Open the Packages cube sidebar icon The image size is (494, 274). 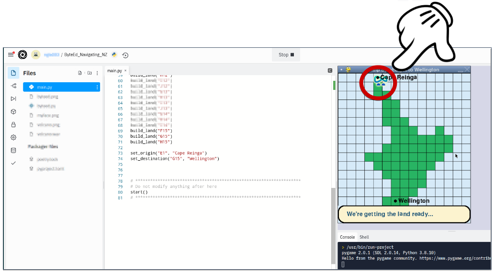(13, 112)
